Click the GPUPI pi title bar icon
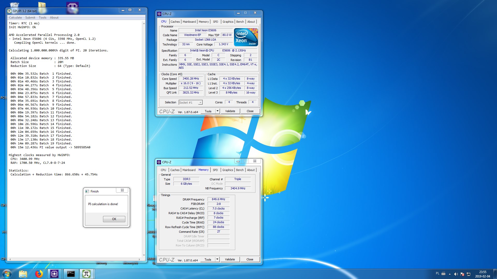 pos(10,11)
